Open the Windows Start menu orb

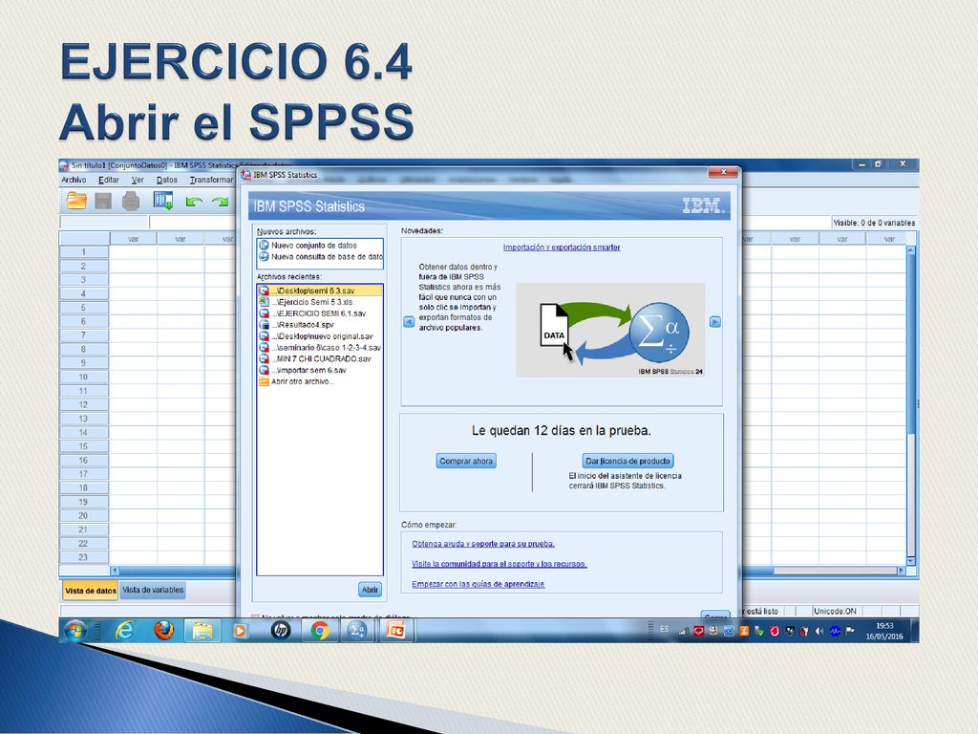click(75, 631)
